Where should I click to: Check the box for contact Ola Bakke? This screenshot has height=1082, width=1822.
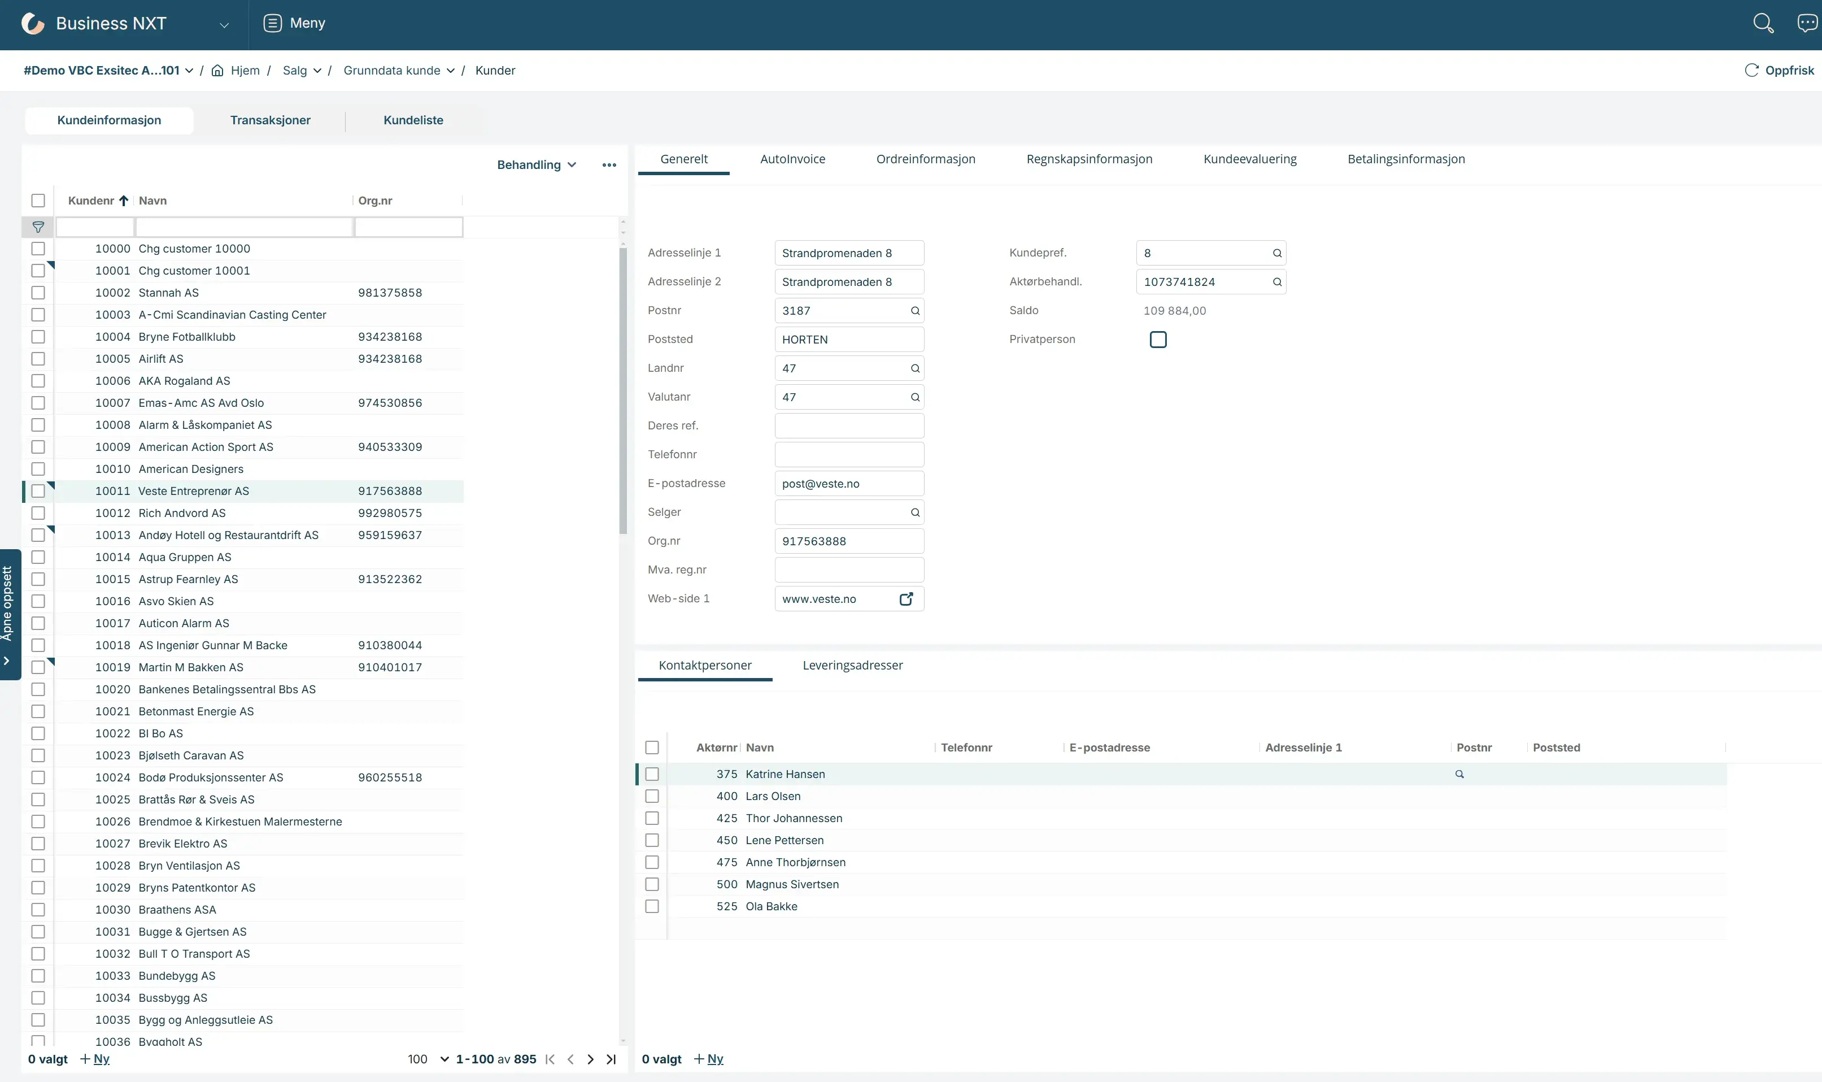(652, 906)
